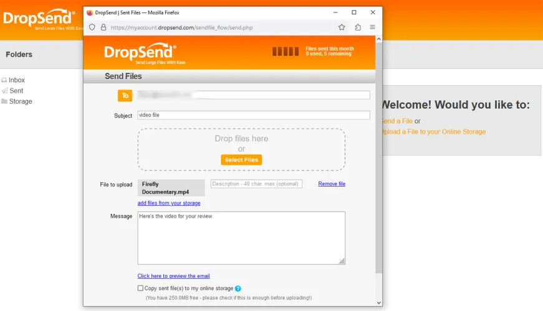Click the file Description optional field
Image resolution: width=543 pixels, height=311 pixels.
click(256, 184)
